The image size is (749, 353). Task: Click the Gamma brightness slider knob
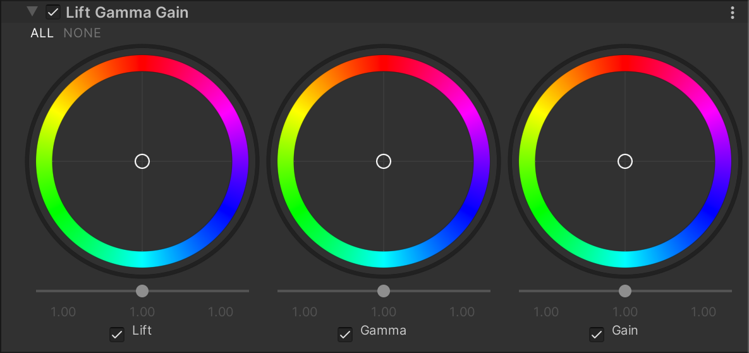384,291
